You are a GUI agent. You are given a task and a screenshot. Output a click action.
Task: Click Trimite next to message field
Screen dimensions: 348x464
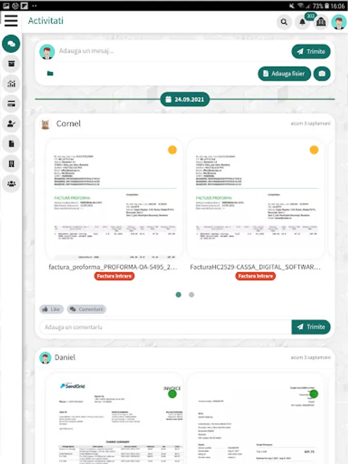(311, 52)
